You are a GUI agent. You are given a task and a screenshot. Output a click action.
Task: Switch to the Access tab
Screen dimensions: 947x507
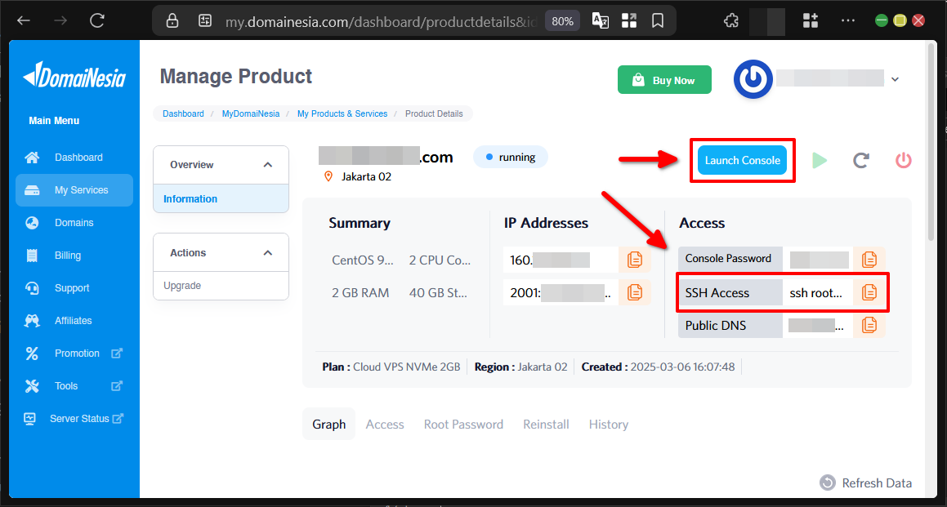385,424
